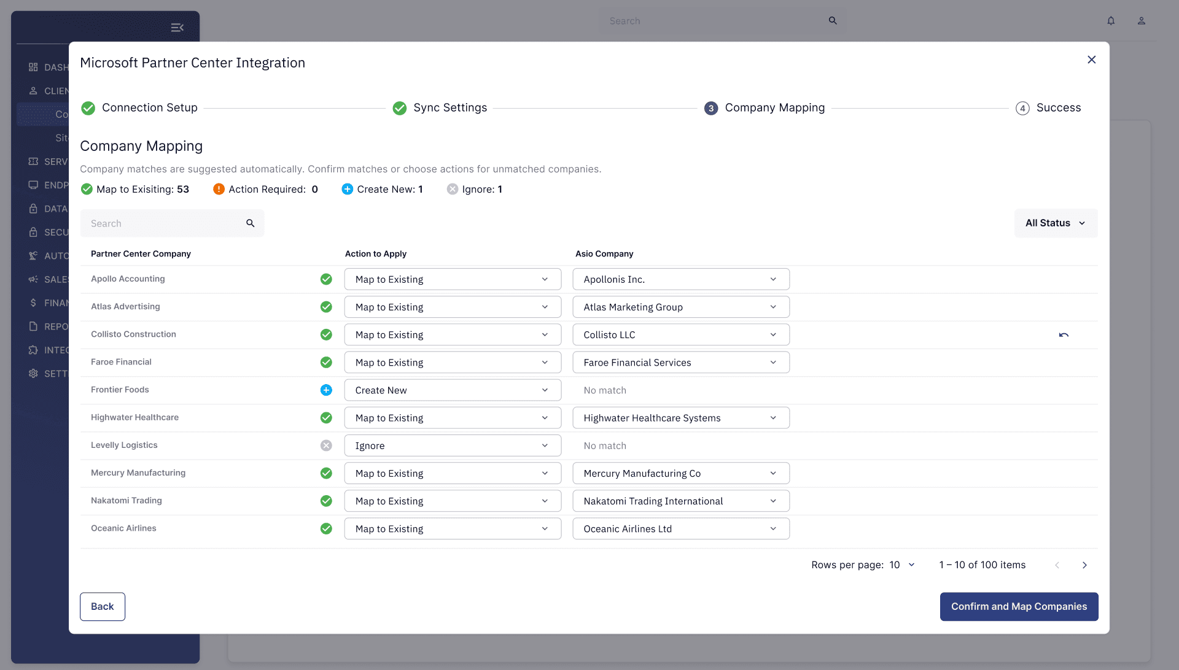1179x670 pixels.
Task: Open the Oceanic Airlines Ltd company dropdown
Action: 681,529
